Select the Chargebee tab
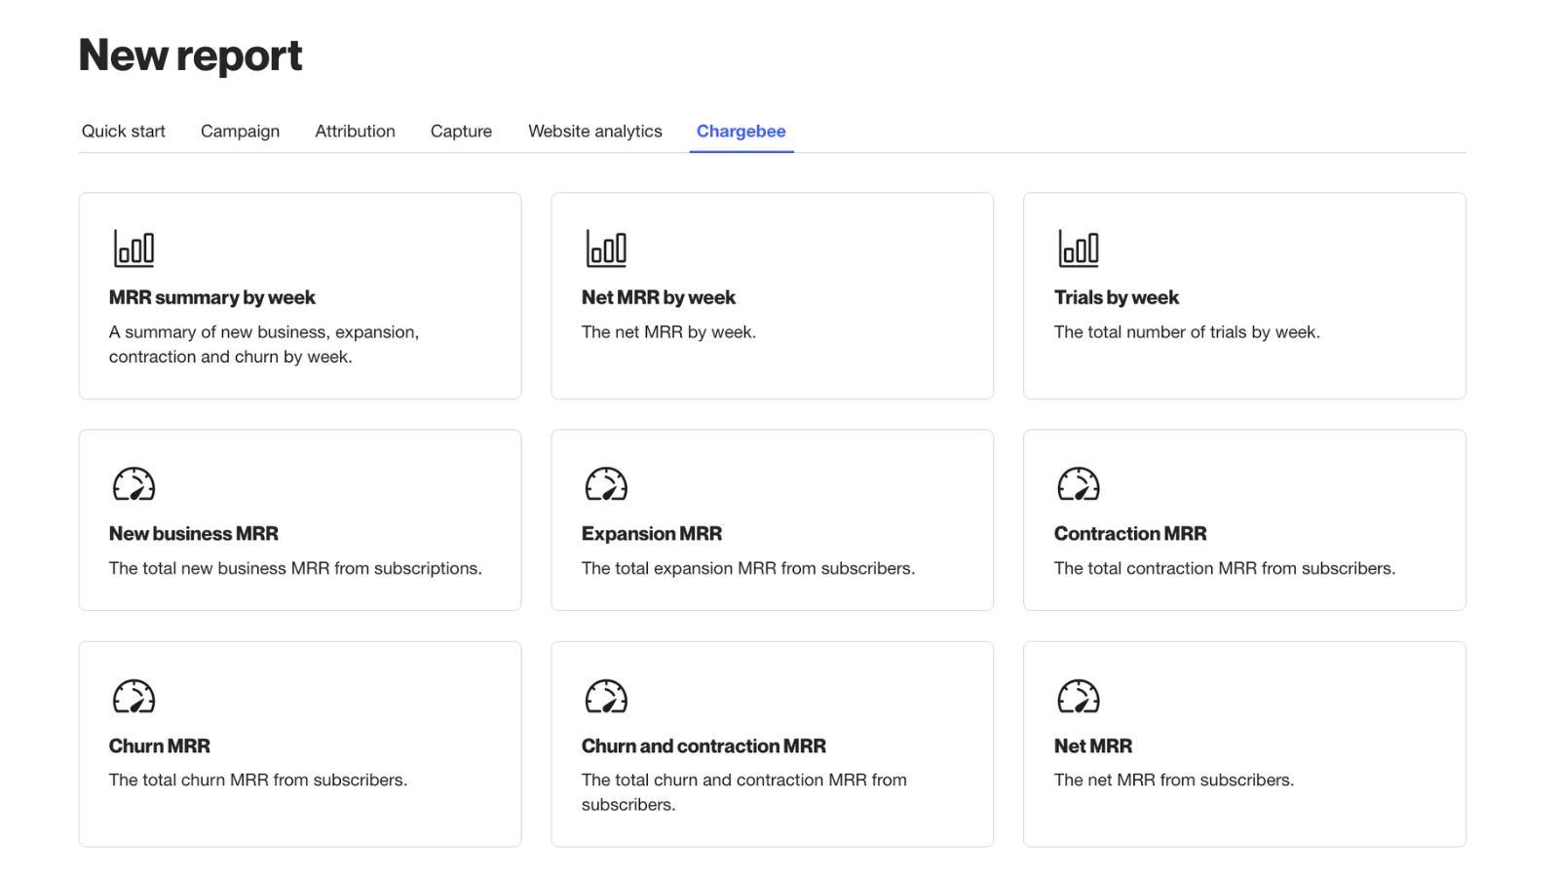Screen dimensions: 1559x877 pos(741,132)
